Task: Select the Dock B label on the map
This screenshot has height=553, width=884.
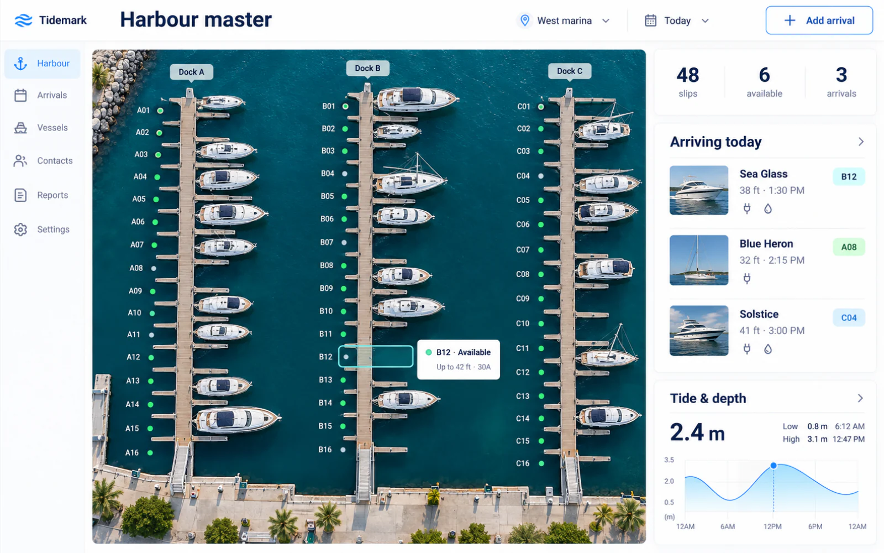Action: (x=367, y=69)
